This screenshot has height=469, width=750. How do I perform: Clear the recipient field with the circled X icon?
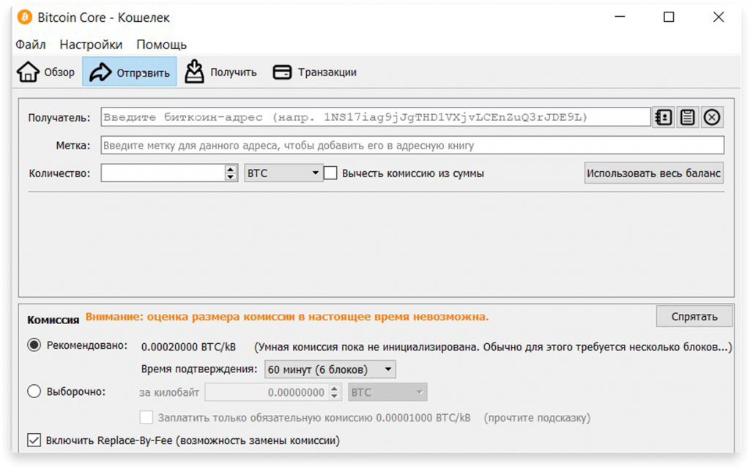[x=712, y=116]
